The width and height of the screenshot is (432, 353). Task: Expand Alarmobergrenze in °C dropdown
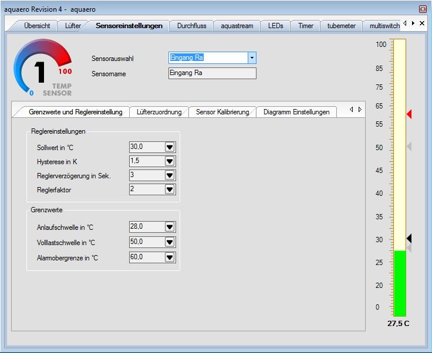coord(170,257)
